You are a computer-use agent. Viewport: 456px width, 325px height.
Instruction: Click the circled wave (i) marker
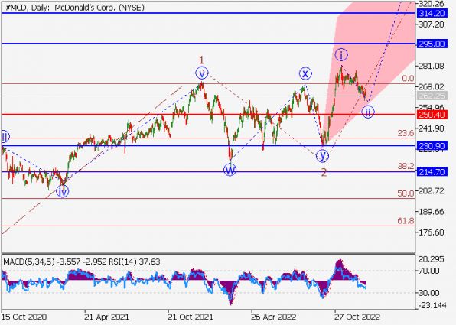[341, 54]
